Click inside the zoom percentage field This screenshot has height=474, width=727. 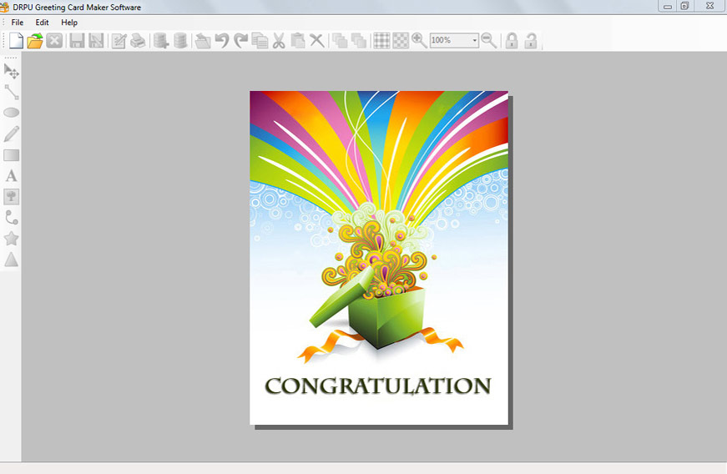tap(449, 41)
